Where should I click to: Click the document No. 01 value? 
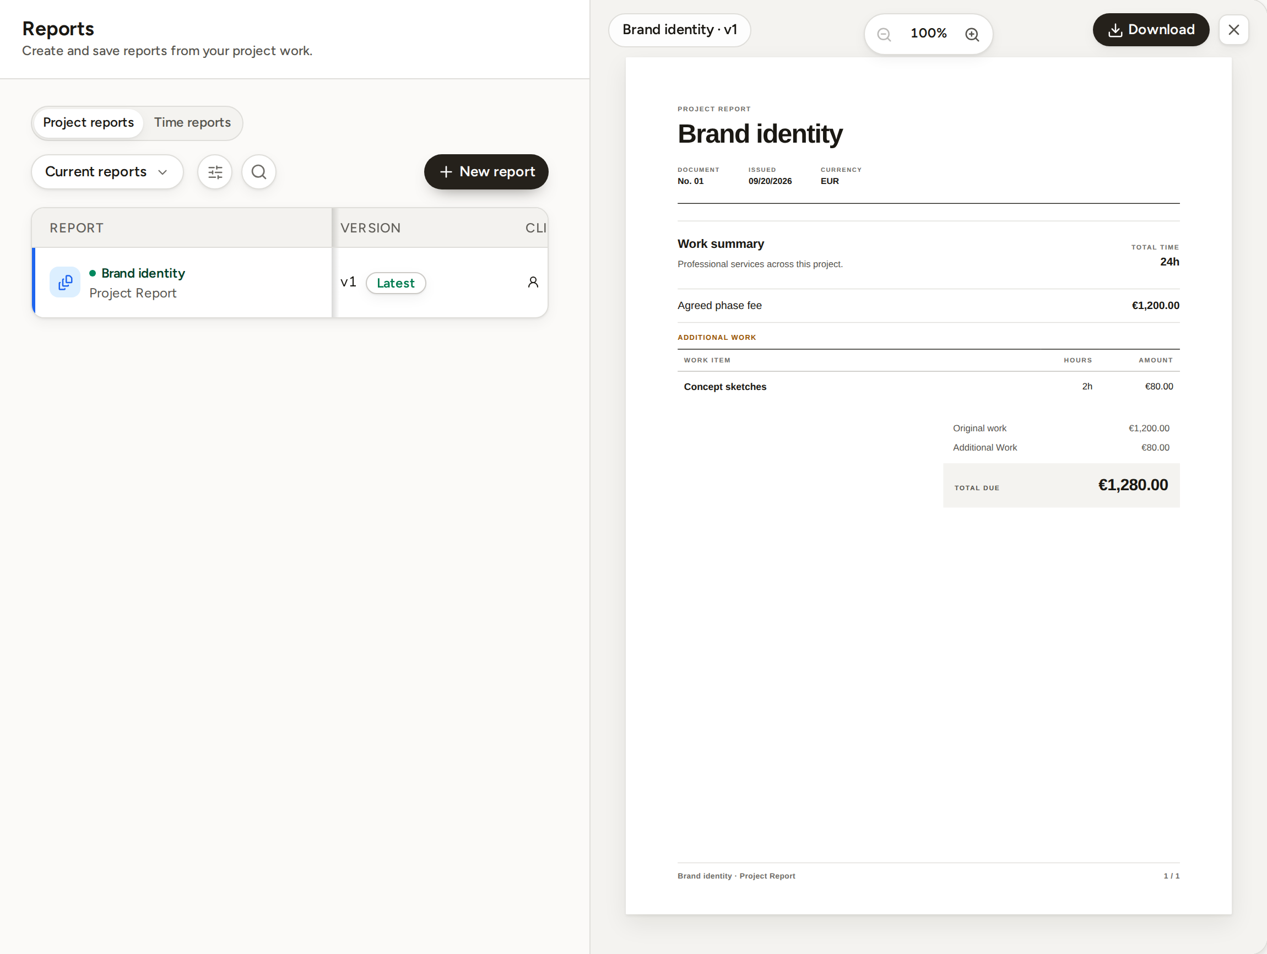690,181
